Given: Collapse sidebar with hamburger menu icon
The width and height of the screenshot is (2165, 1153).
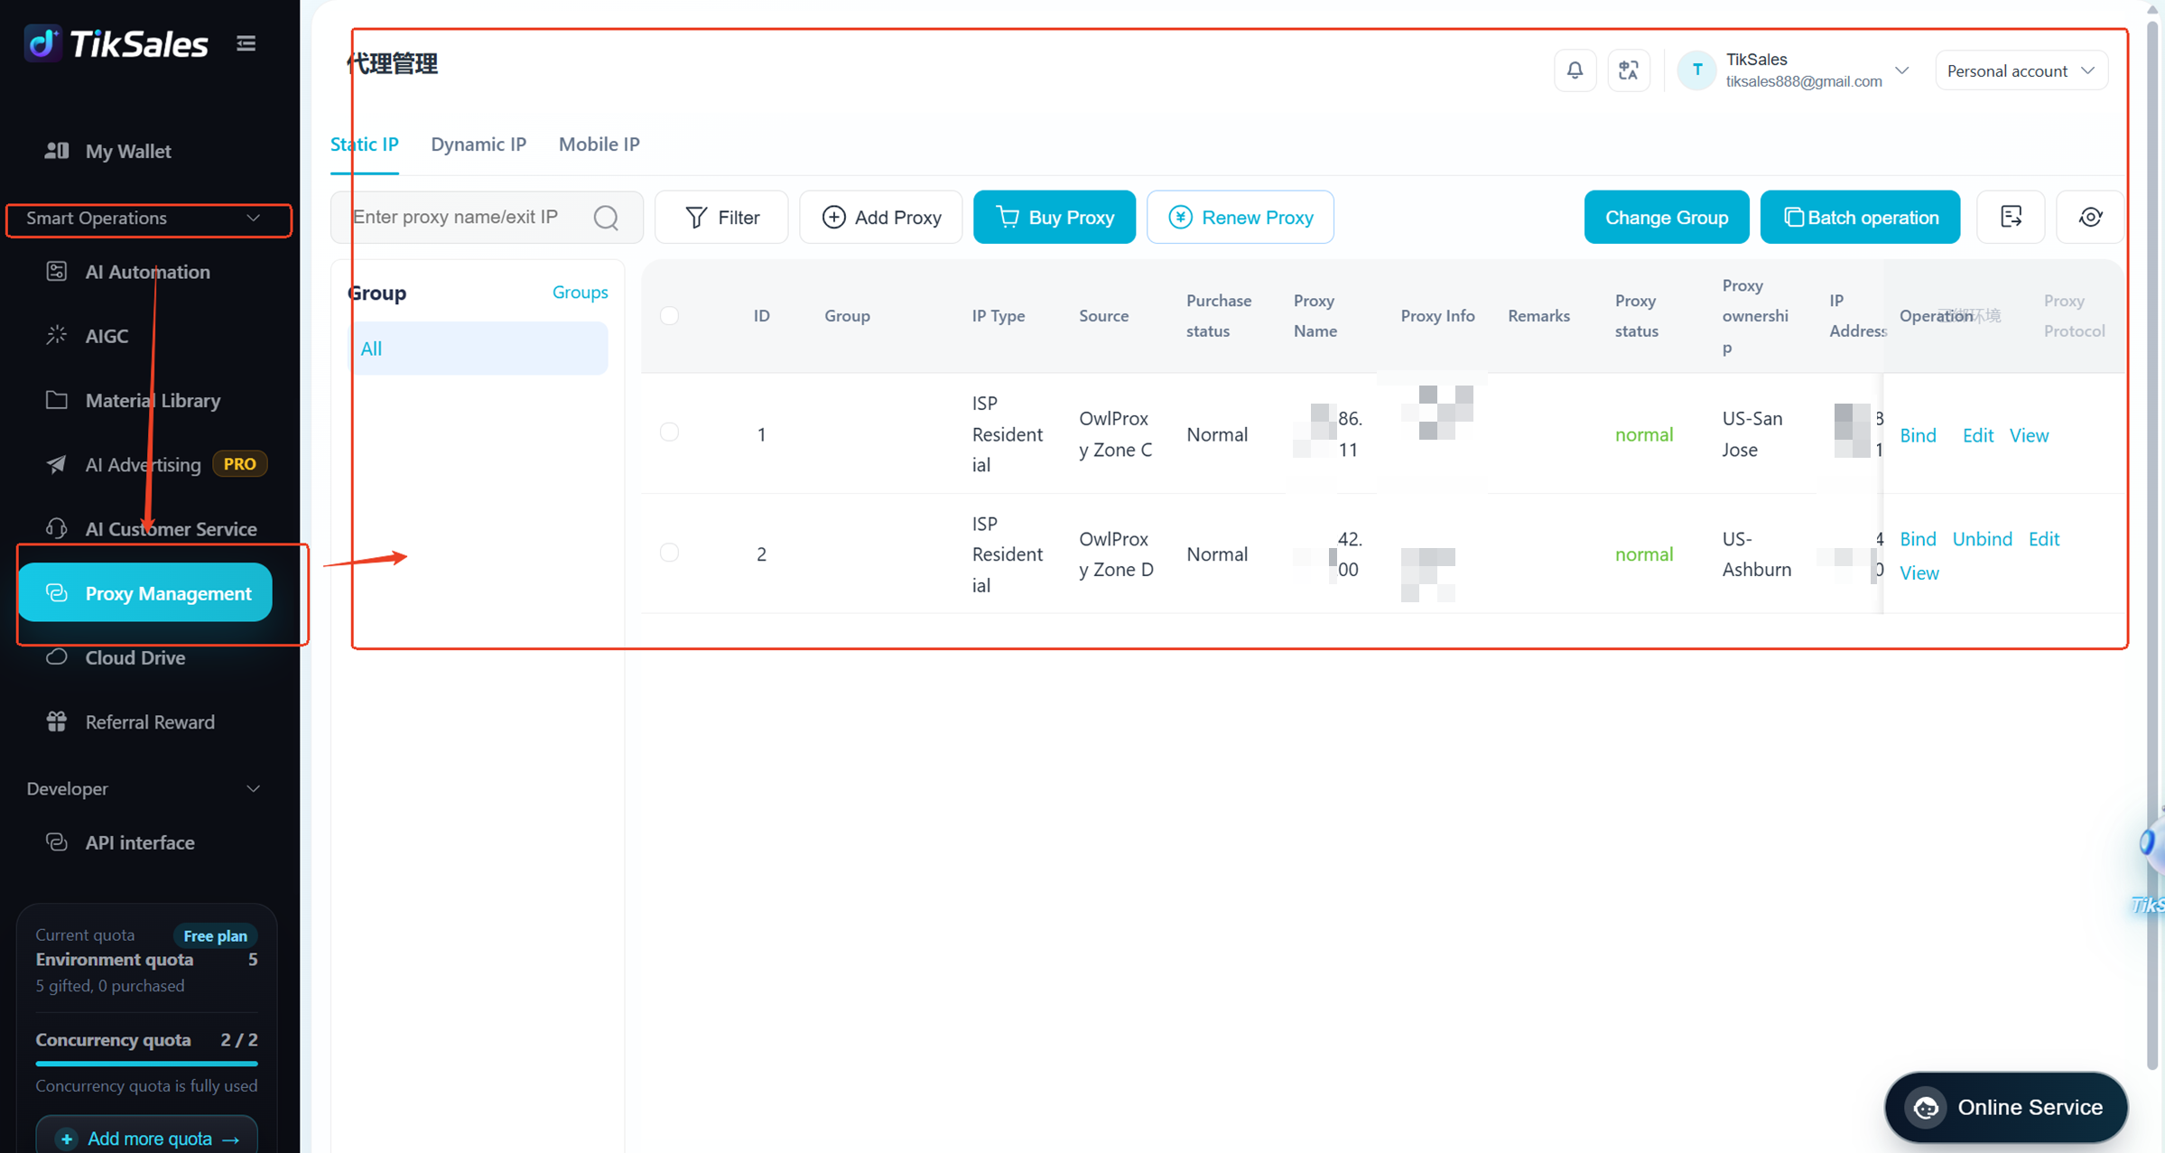Looking at the screenshot, I should pos(246,43).
